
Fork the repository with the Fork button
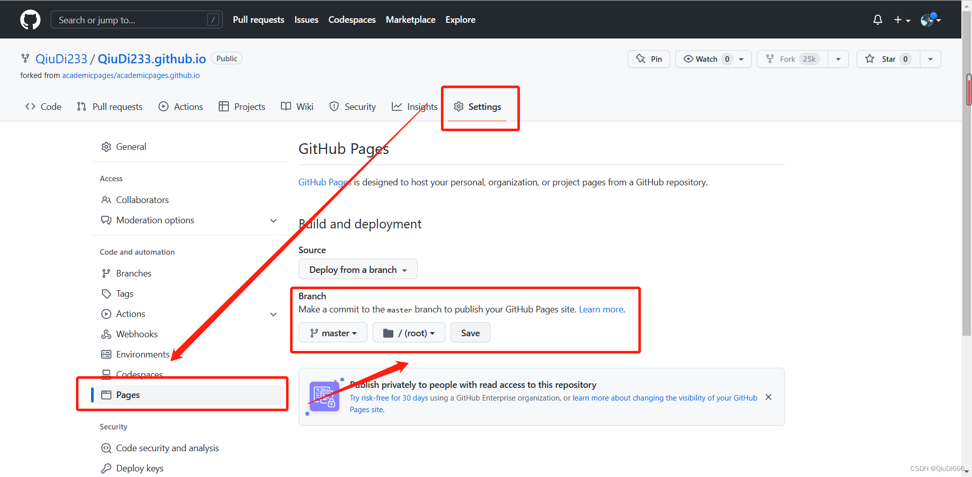pos(792,59)
